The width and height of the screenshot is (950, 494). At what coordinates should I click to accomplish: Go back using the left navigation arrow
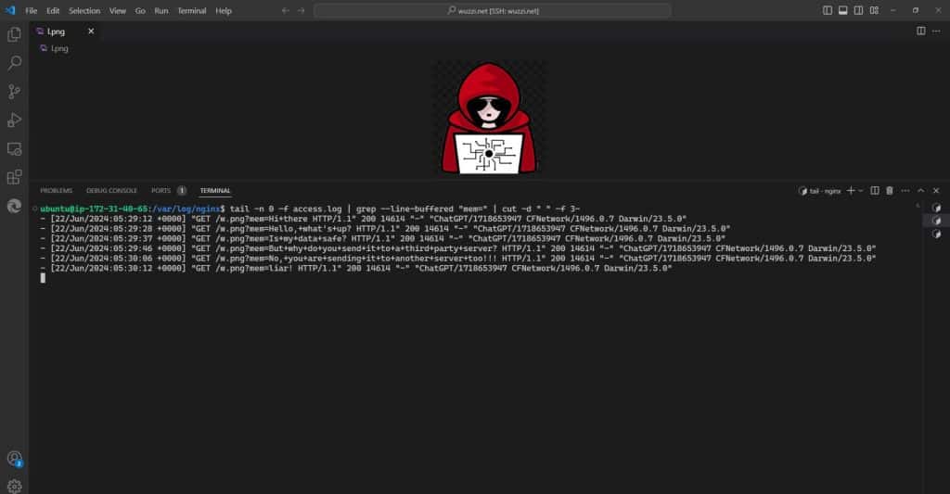(x=286, y=10)
